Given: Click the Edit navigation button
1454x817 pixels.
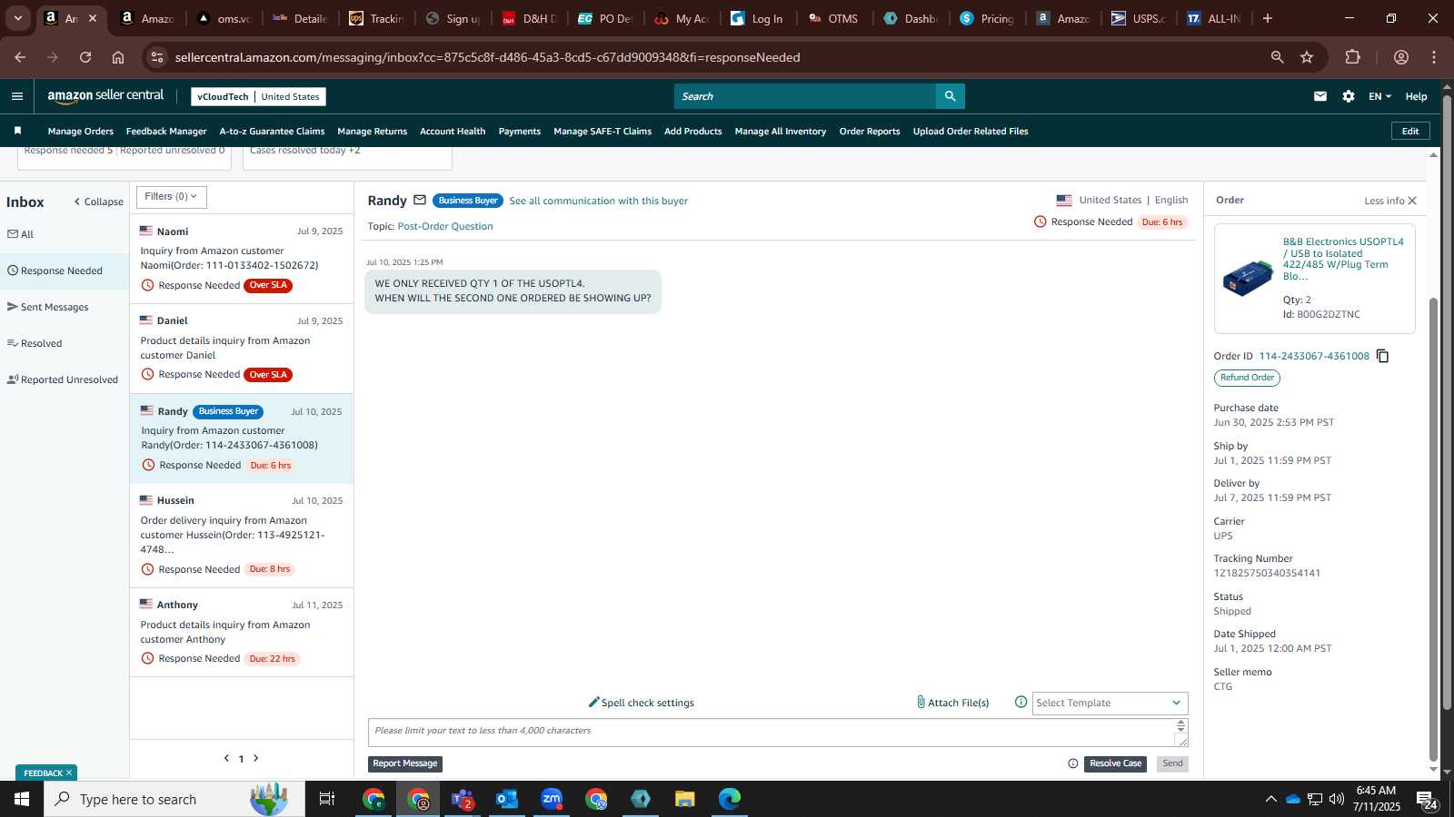Looking at the screenshot, I should 1410,131.
